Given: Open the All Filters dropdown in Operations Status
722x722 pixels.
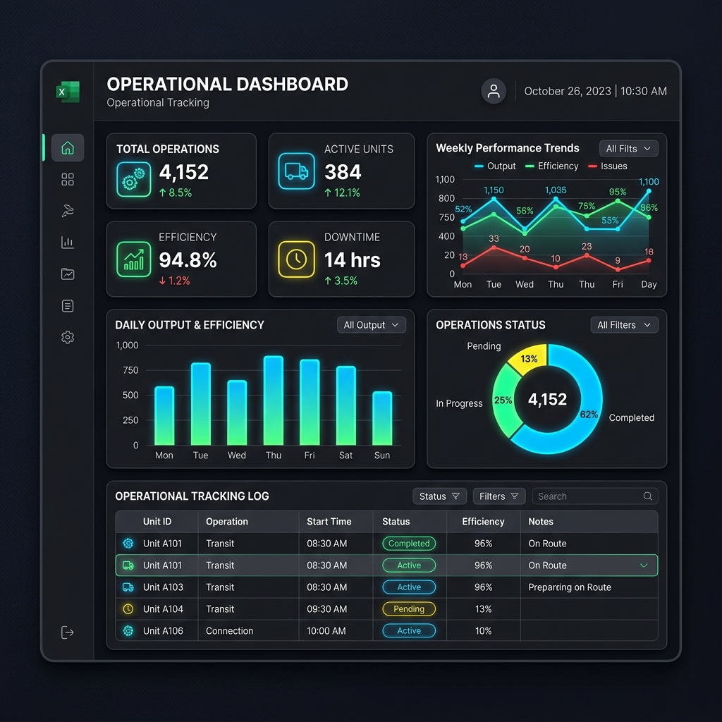Looking at the screenshot, I should click(x=625, y=324).
